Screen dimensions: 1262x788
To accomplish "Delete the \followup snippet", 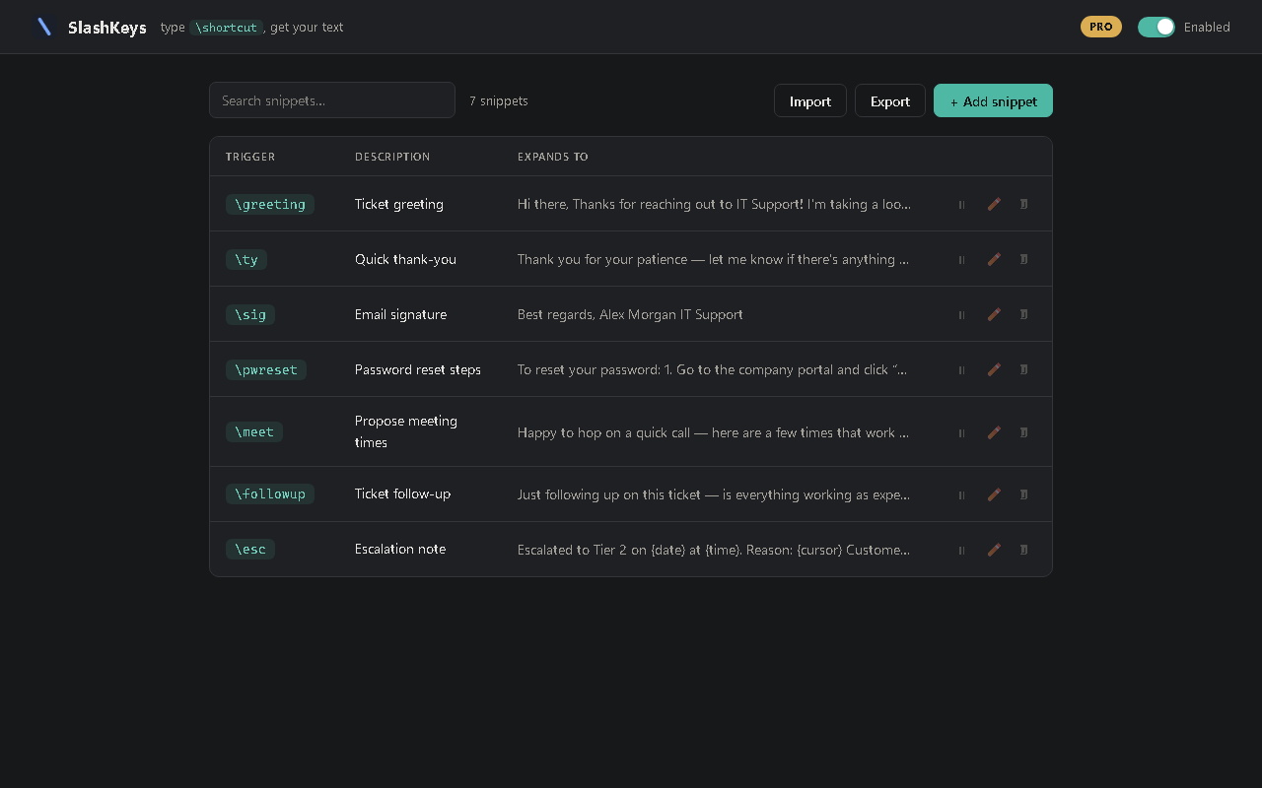I will pyautogui.click(x=1023, y=494).
